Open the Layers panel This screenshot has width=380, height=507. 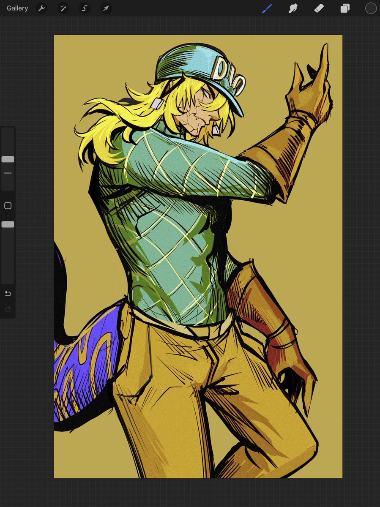(345, 8)
